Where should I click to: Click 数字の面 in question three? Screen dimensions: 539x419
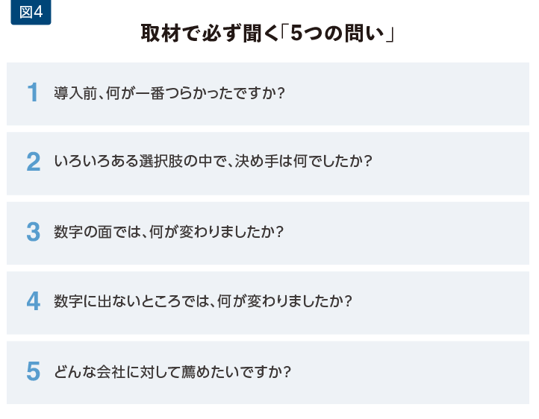point(83,232)
